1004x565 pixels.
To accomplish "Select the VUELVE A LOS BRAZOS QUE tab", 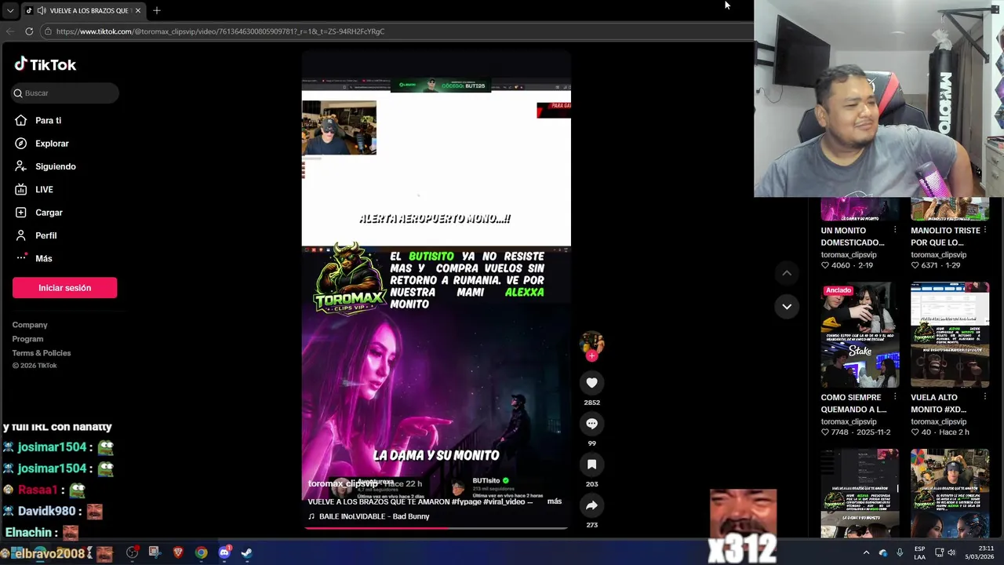I will (82, 10).
